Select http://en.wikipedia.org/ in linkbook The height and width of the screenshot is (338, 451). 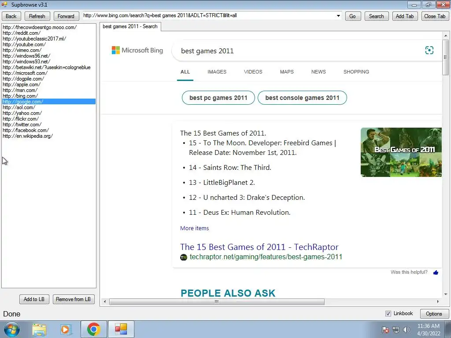(x=28, y=136)
